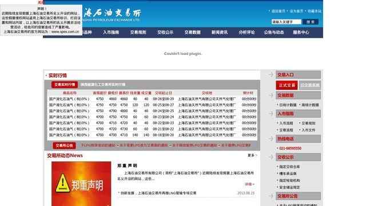Viewport: 366px width, 206px height.
Task: Open the 入市文件 sidebar link
Action: click(308, 130)
